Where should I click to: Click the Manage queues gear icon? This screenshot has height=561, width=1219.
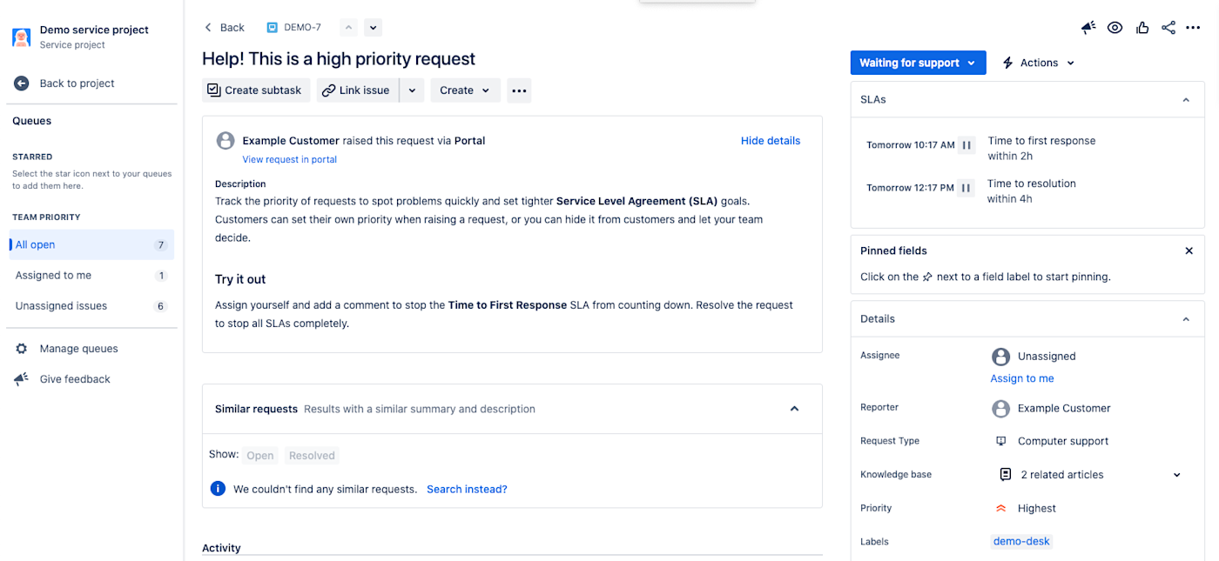(x=22, y=349)
